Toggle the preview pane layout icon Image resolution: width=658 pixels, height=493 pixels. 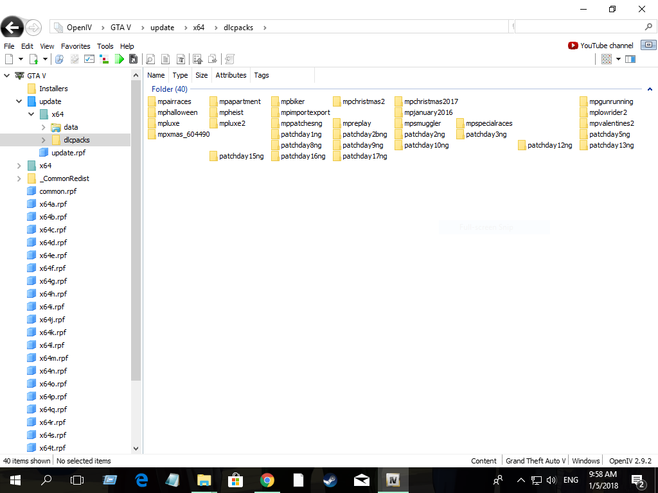click(x=630, y=59)
